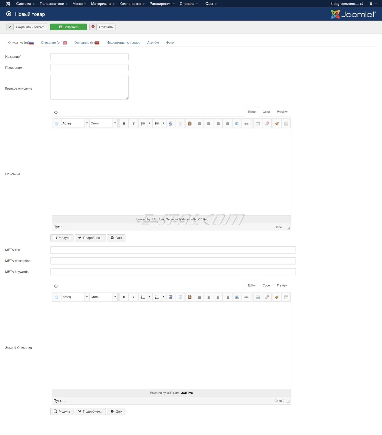Toggle italic in Second Описание editor
This screenshot has width=382, height=435.
pos(133,297)
